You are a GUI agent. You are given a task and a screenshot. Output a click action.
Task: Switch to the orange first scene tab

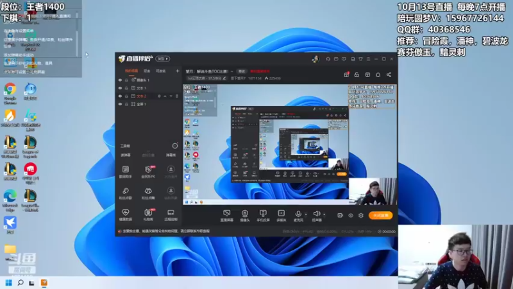click(131, 71)
